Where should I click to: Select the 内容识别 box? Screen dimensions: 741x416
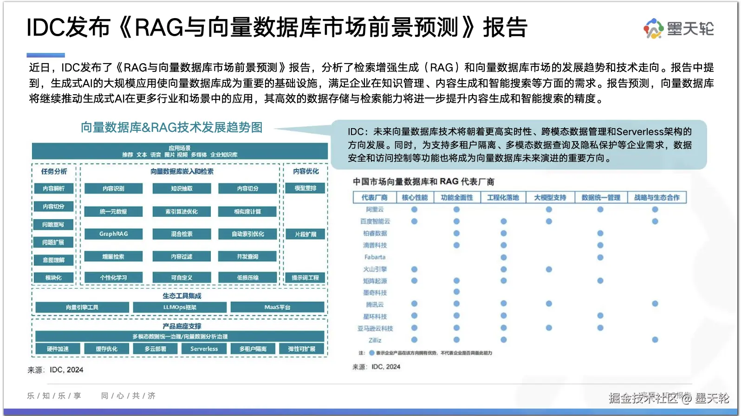coord(113,188)
